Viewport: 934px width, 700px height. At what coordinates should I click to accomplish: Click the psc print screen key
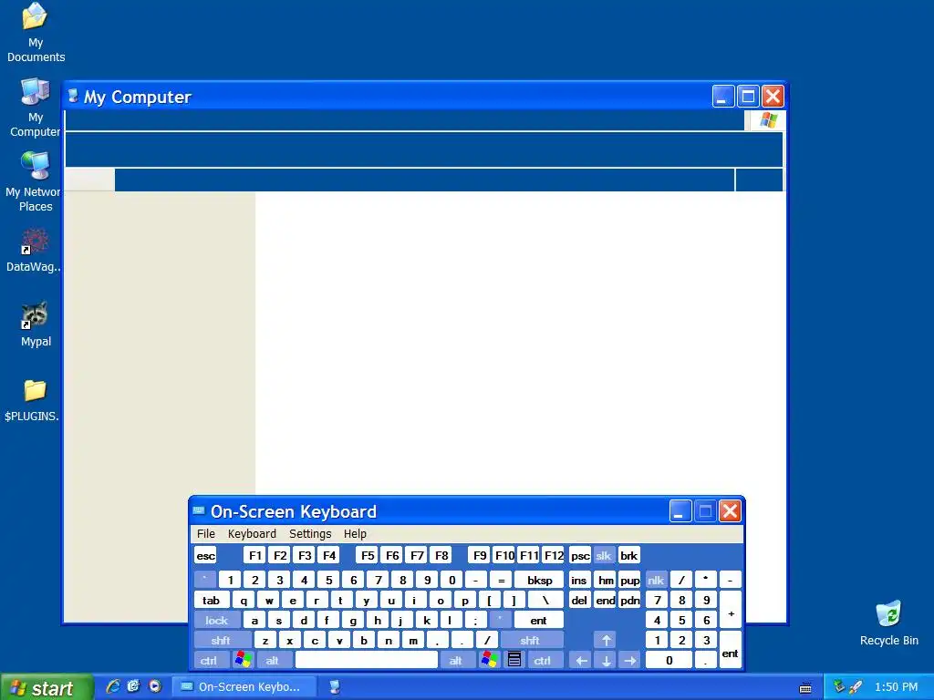(580, 555)
